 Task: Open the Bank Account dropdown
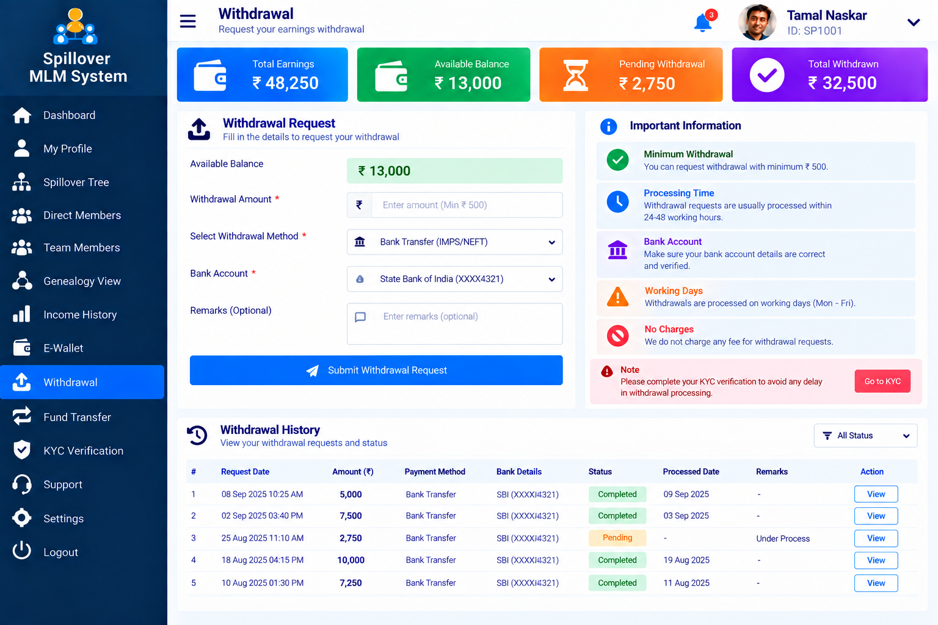pos(455,279)
